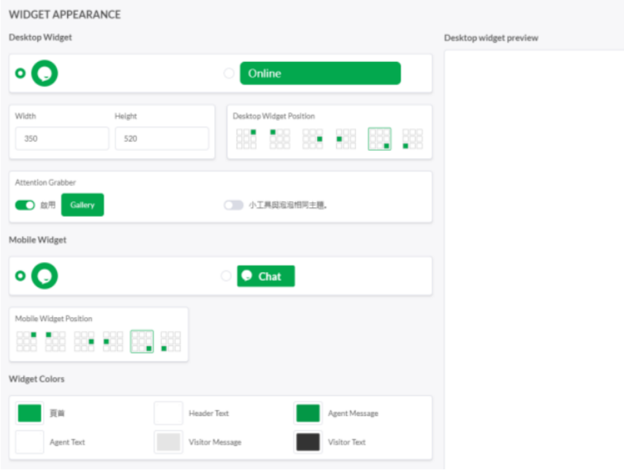Viewport: 624px width, 474px height.
Task: Set desktop widget position to top-right
Action: 247,139
